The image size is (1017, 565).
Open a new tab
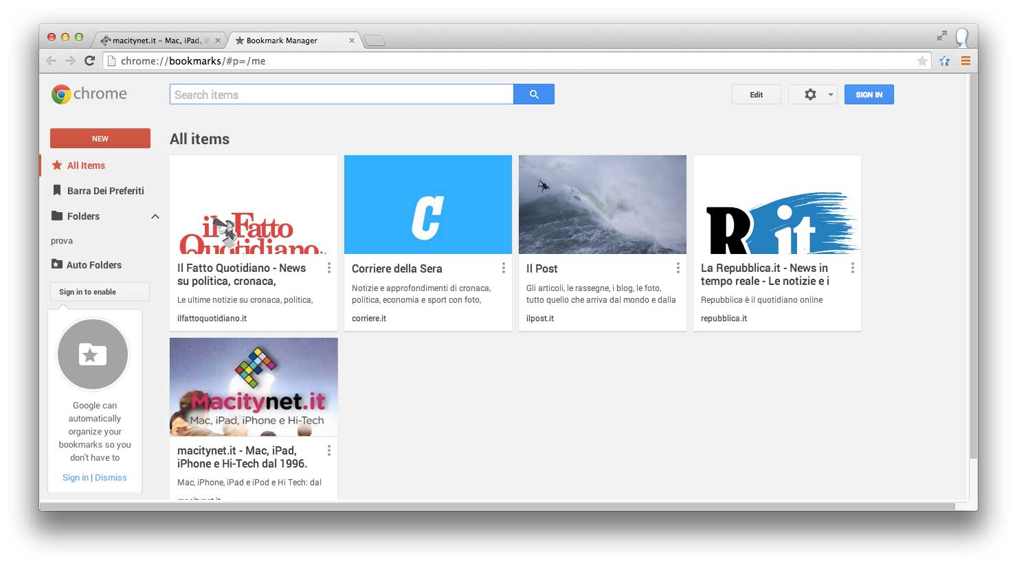pyautogui.click(x=374, y=41)
